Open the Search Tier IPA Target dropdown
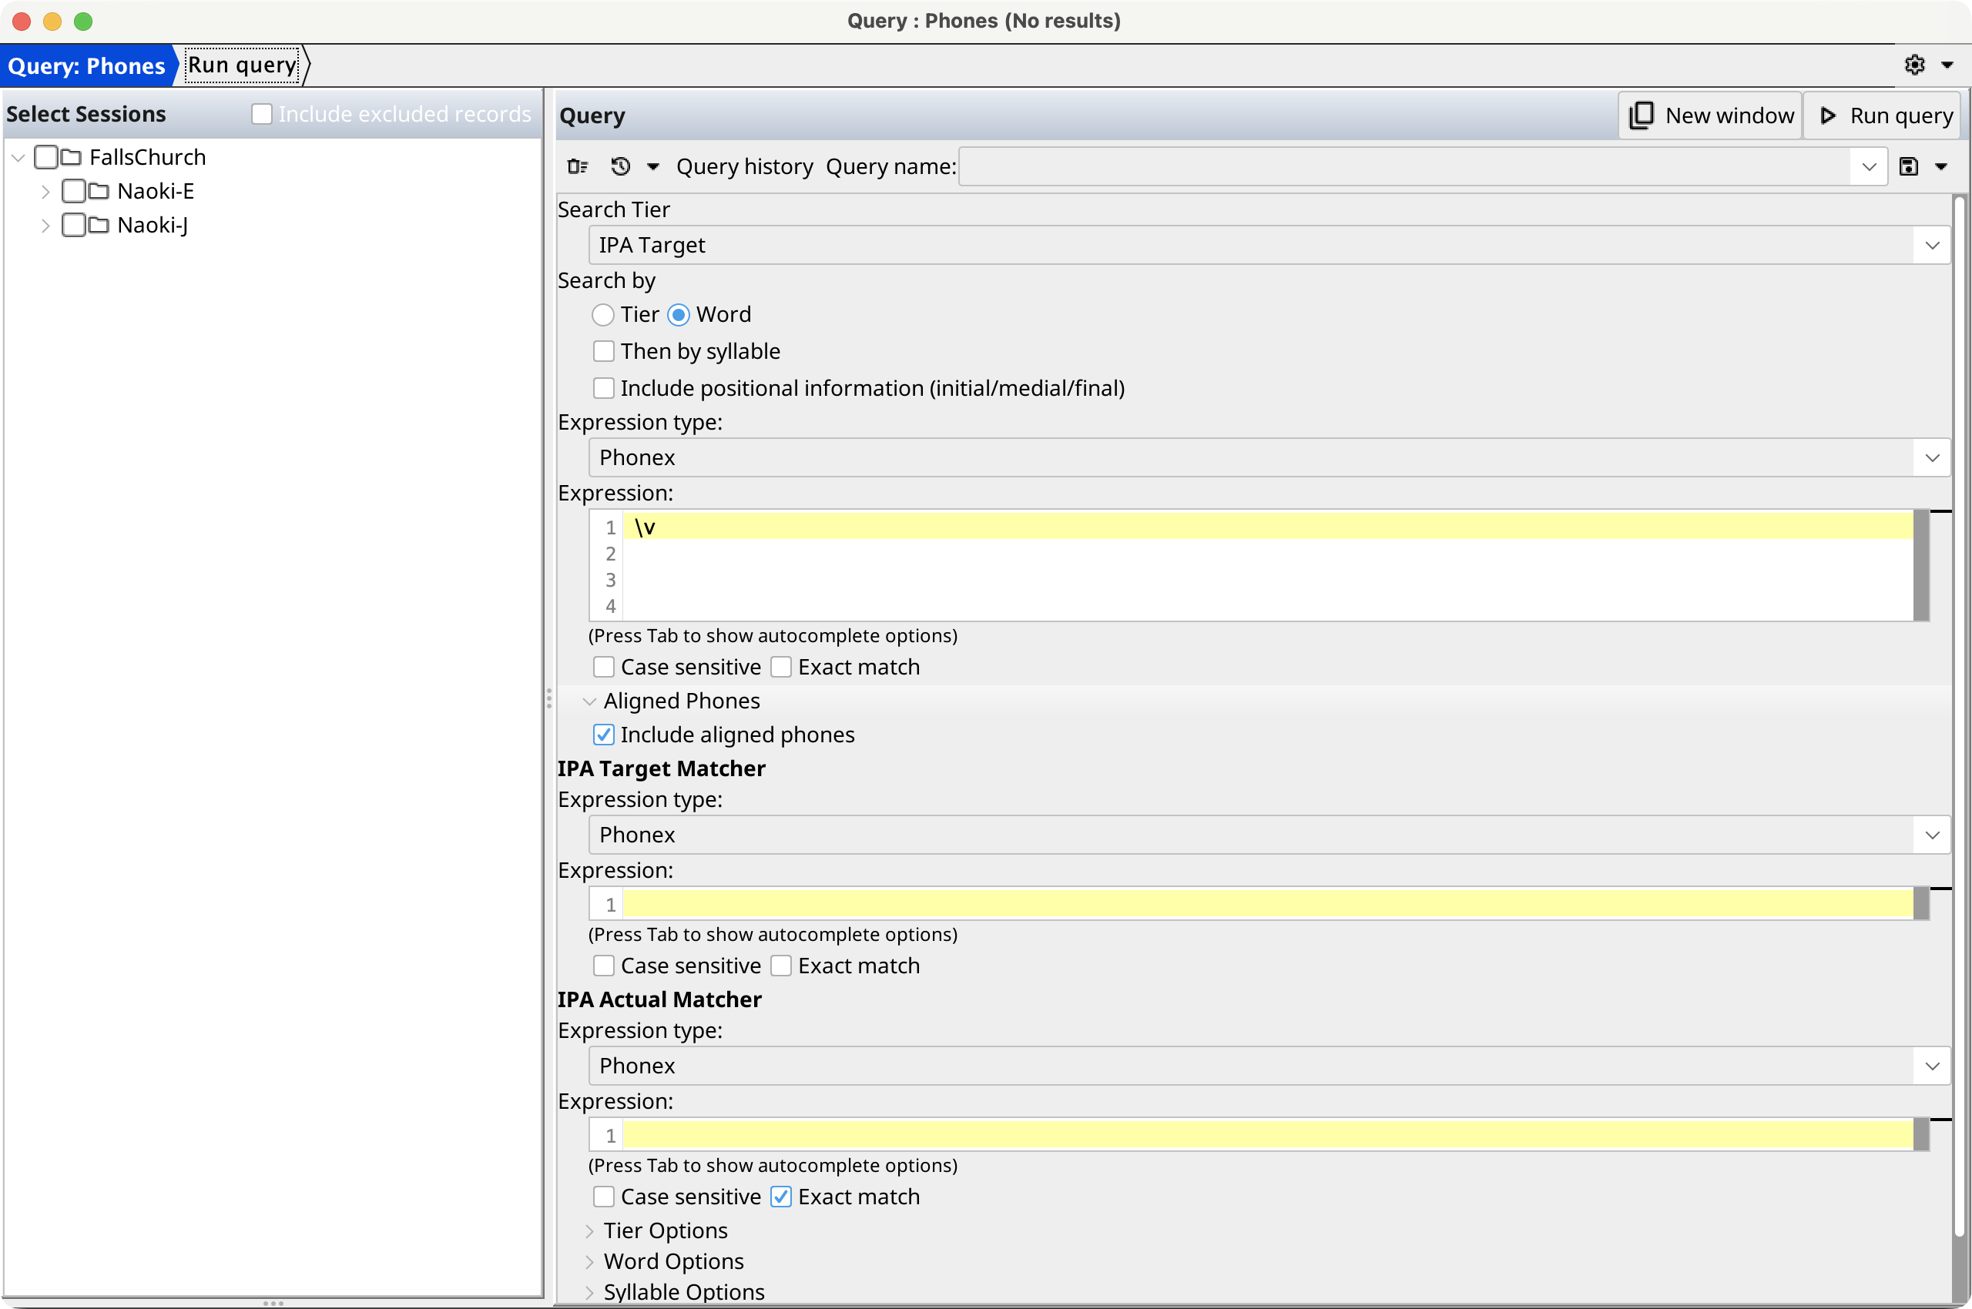This screenshot has width=1972, height=1309. point(1269,245)
